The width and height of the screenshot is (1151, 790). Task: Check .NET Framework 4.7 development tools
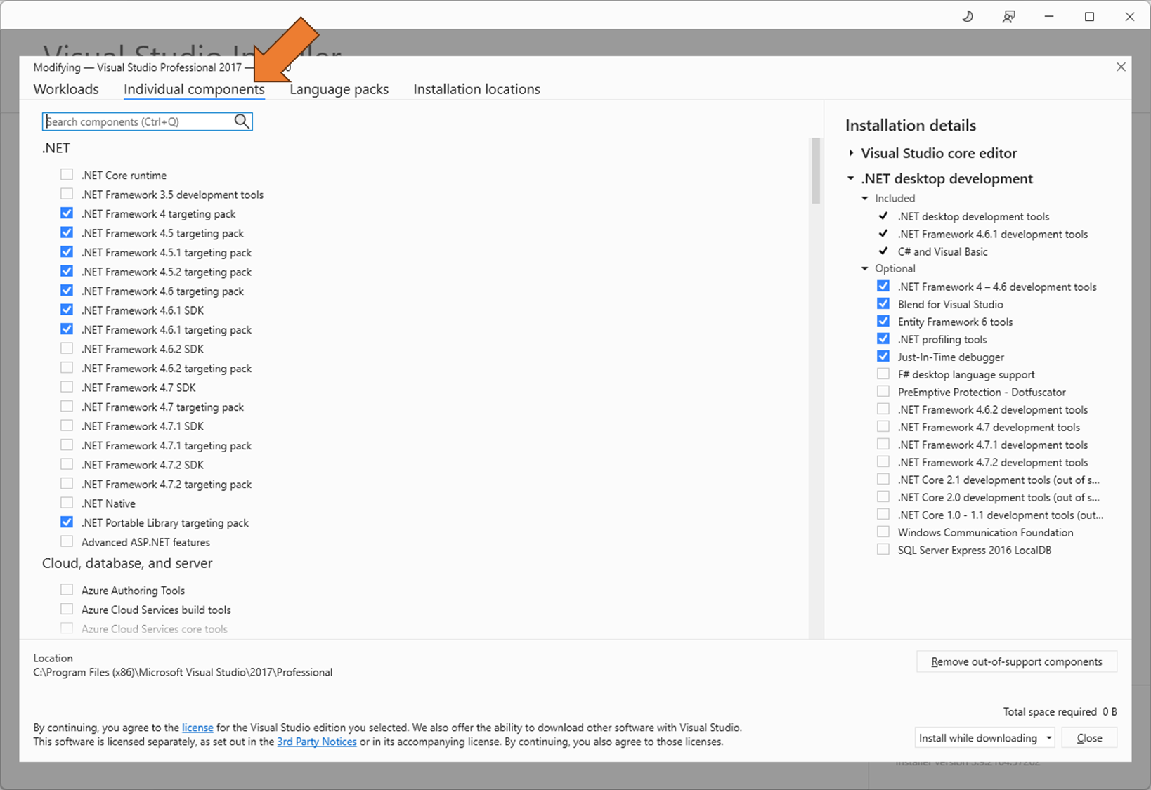[x=883, y=426]
